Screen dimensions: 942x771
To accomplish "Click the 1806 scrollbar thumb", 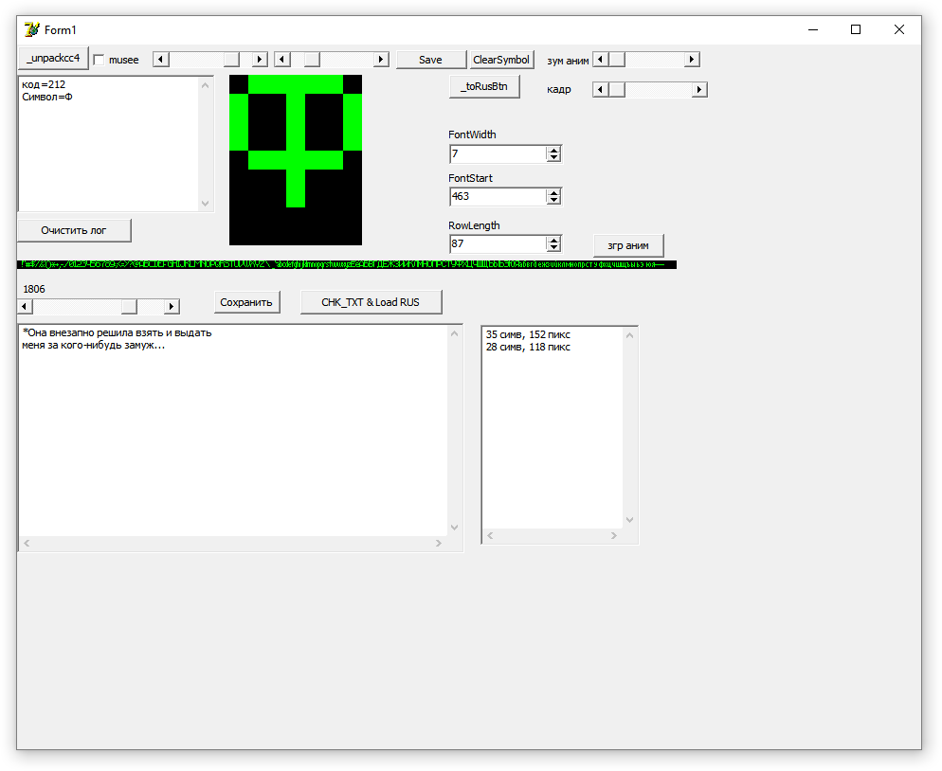I will point(129,307).
